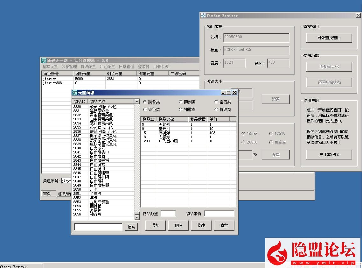
Task: Click 开始查找窗口 button
Action: coord(329,38)
